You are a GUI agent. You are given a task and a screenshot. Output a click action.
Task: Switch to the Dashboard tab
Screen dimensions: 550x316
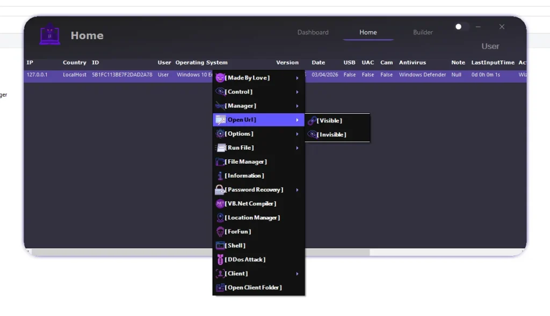pyautogui.click(x=313, y=32)
